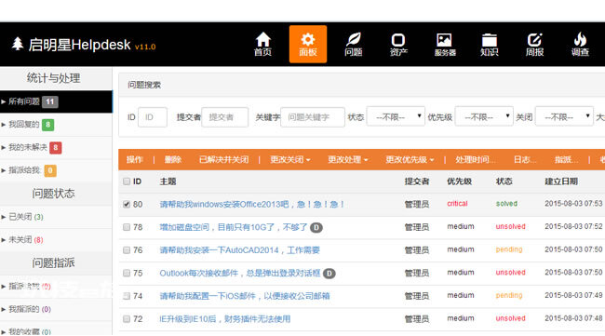Expand the 更改优先级 toolbar dropdown
This screenshot has width=605, height=336.
pyautogui.click(x=410, y=160)
